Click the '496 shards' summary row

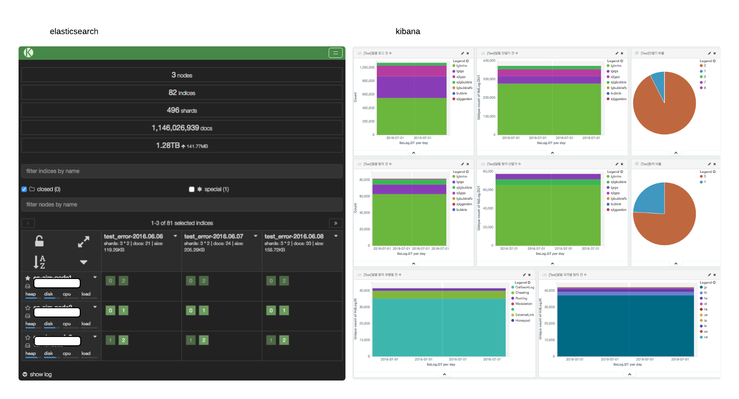[182, 110]
